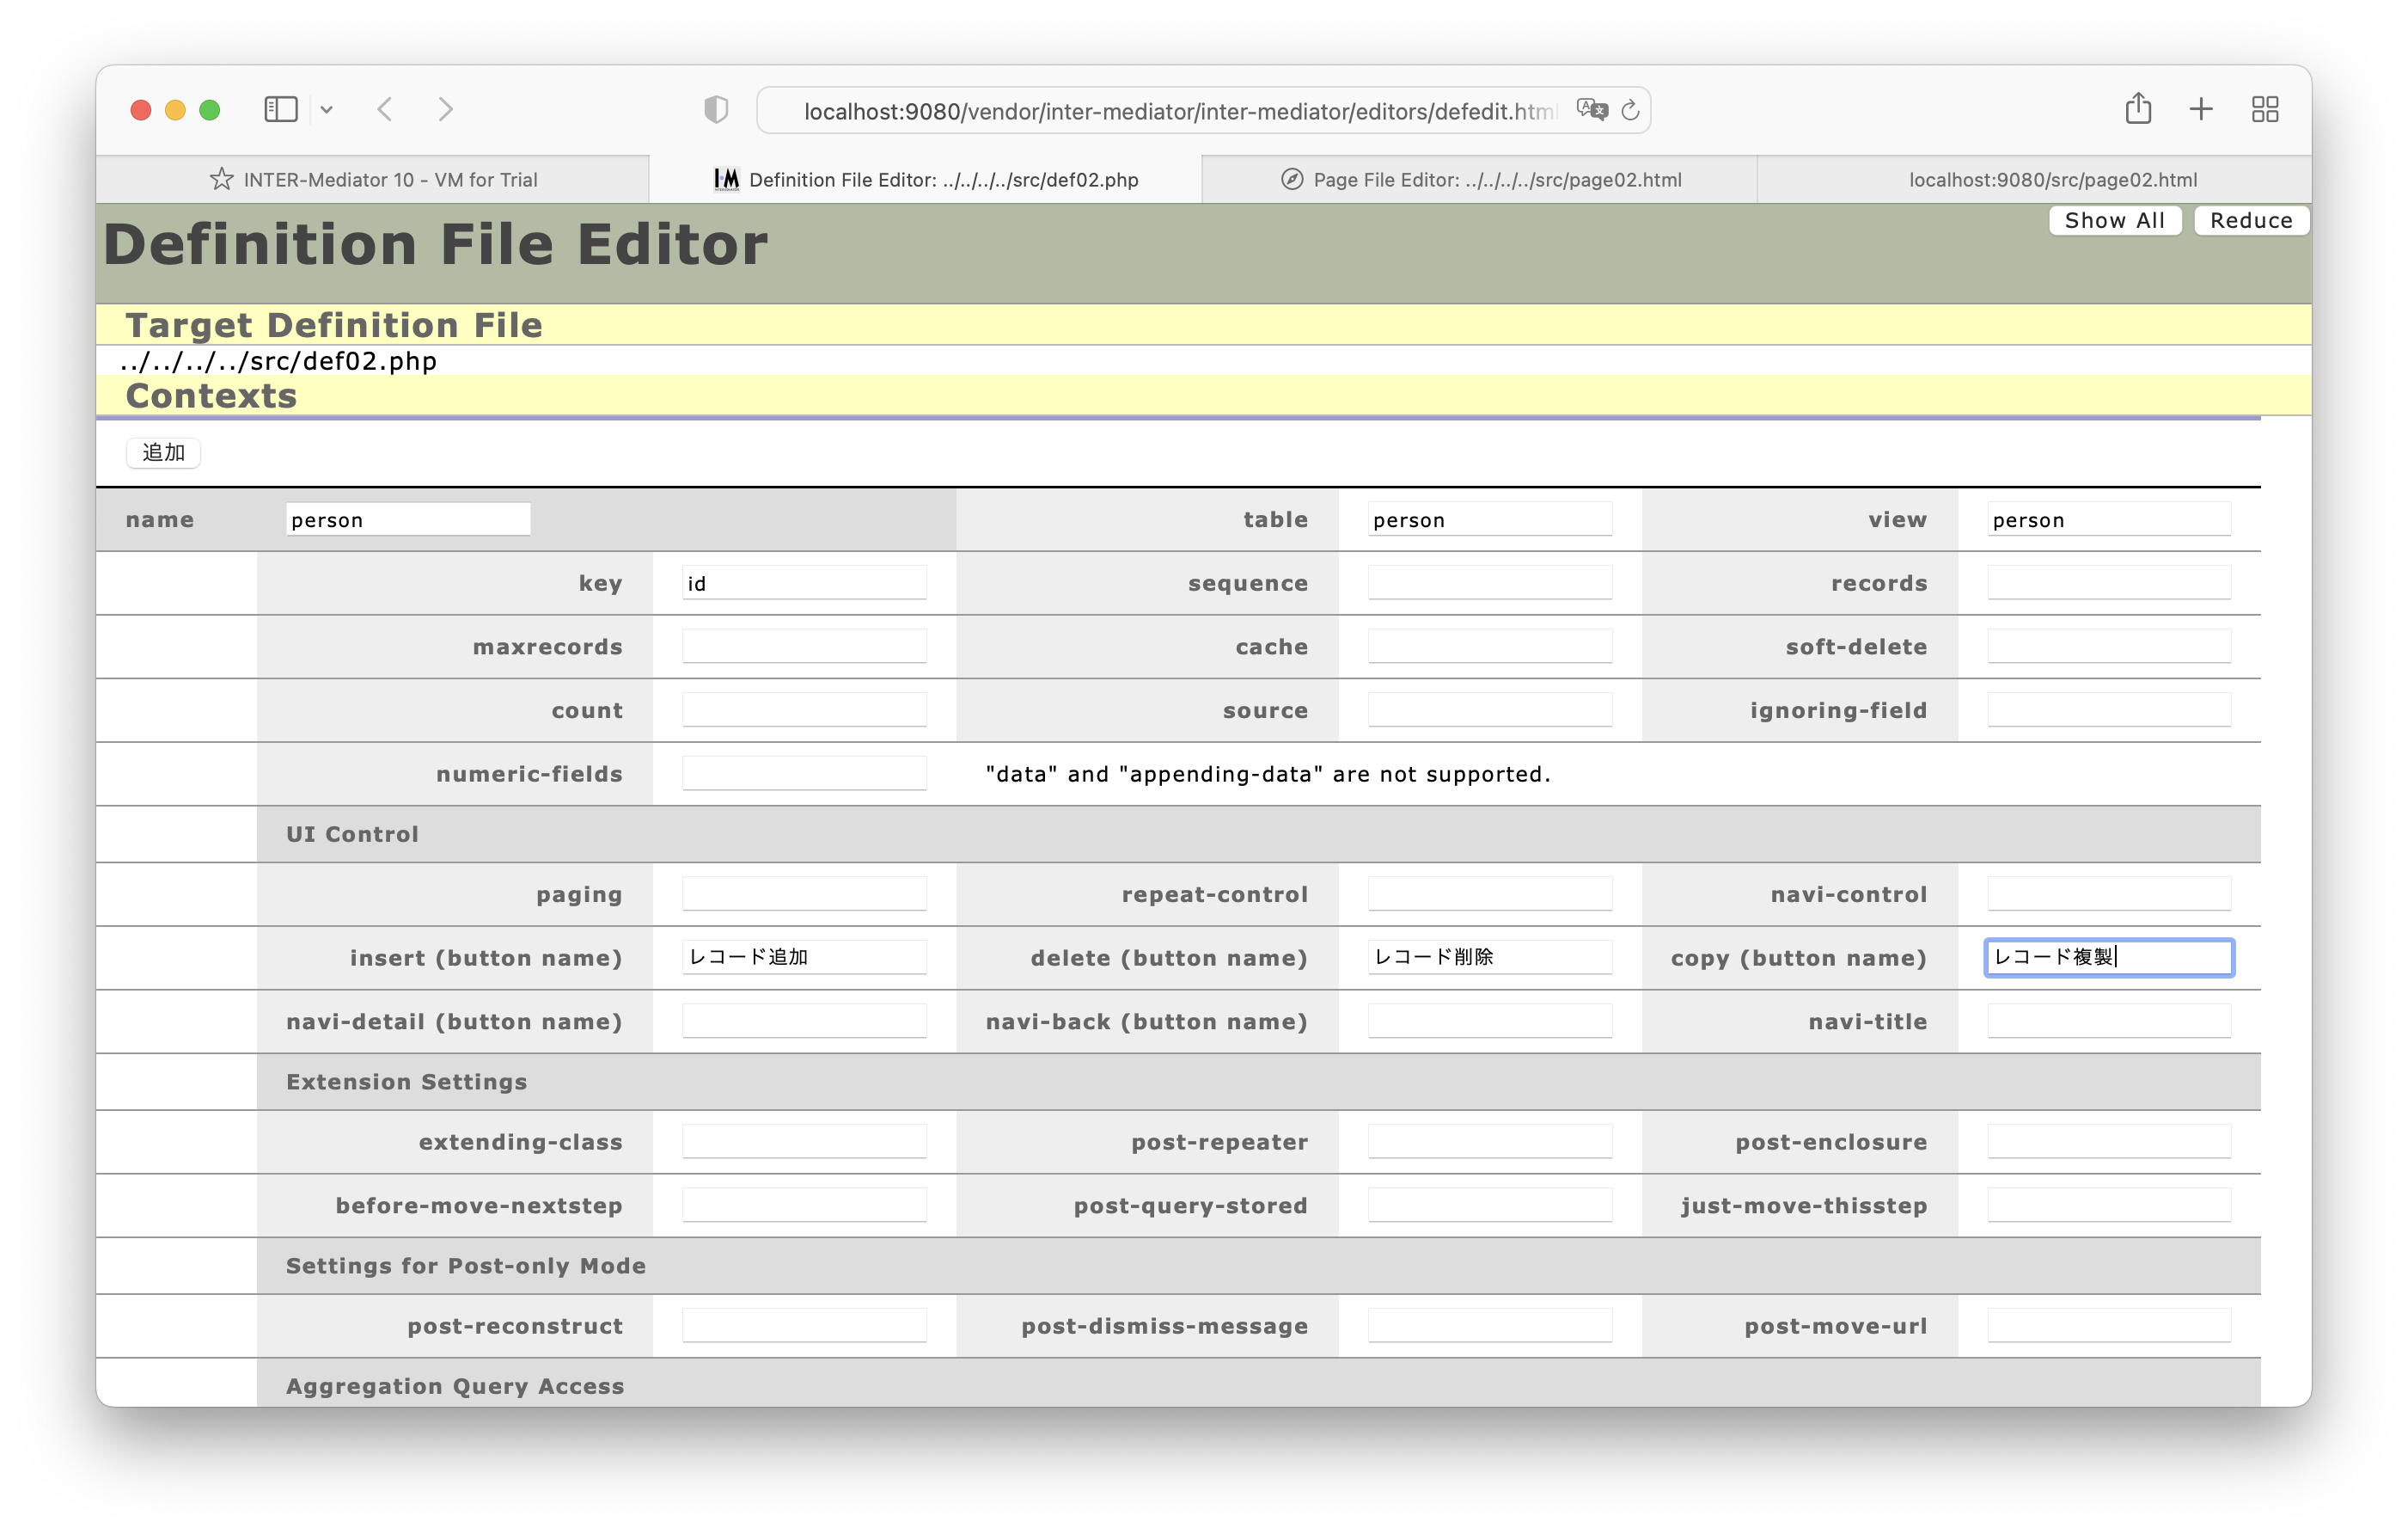Click the navi-title input field
The height and width of the screenshot is (1534, 2408).
tap(2109, 1022)
